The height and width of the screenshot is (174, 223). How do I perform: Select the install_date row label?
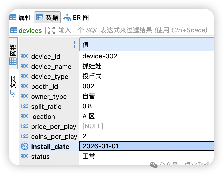click(49, 146)
